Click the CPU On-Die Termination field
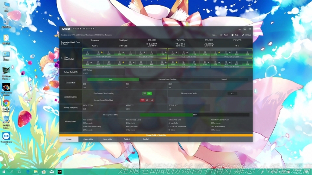 pyautogui.click(x=189, y=130)
